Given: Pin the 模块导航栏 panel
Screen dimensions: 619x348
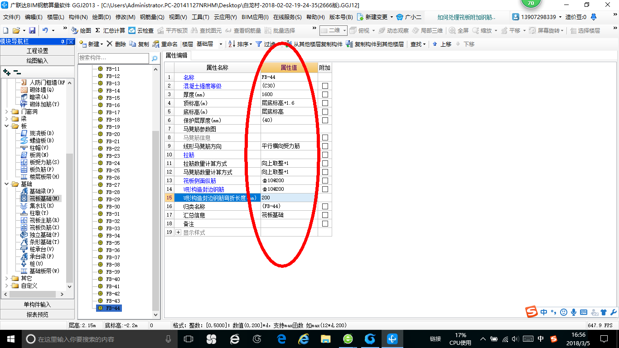Looking at the screenshot, I should pos(63,42).
